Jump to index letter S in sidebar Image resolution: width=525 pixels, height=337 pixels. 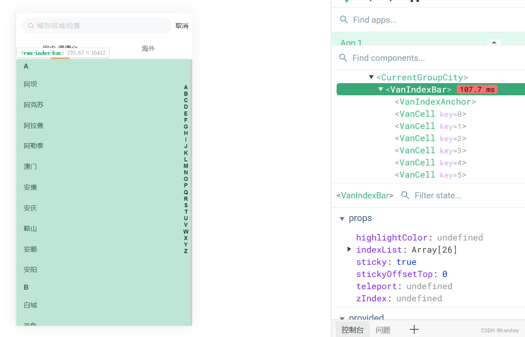[x=186, y=205]
